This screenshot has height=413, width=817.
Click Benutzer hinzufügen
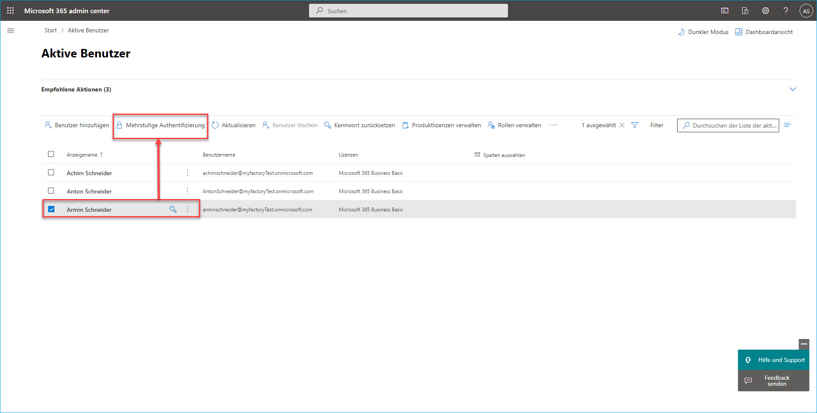(x=77, y=125)
